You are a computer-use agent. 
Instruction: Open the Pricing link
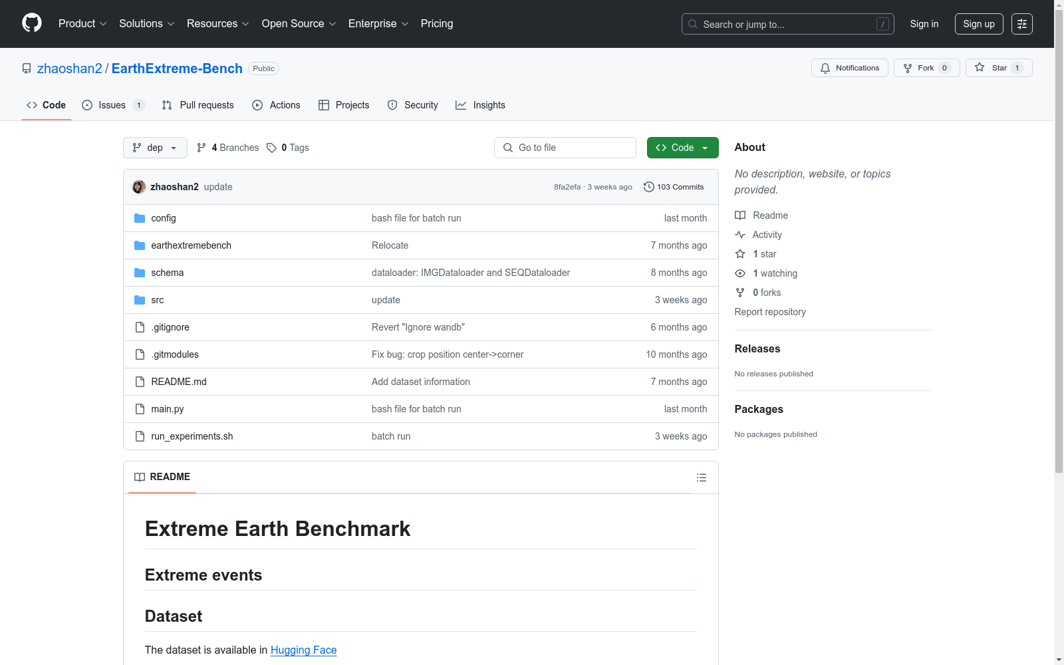[437, 24]
